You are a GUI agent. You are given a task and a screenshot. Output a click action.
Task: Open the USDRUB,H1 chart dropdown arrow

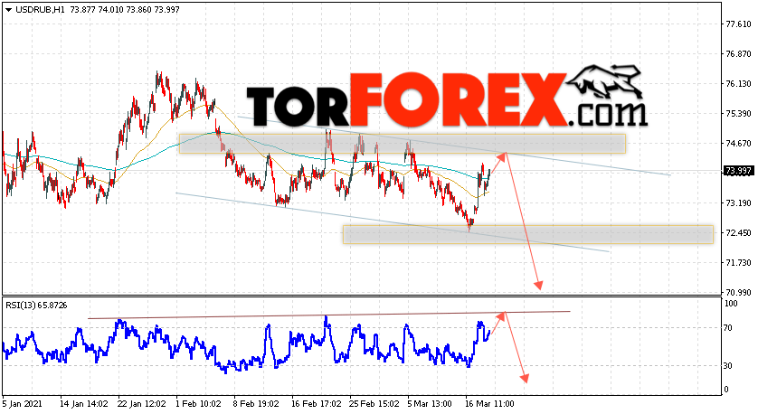(x=8, y=10)
